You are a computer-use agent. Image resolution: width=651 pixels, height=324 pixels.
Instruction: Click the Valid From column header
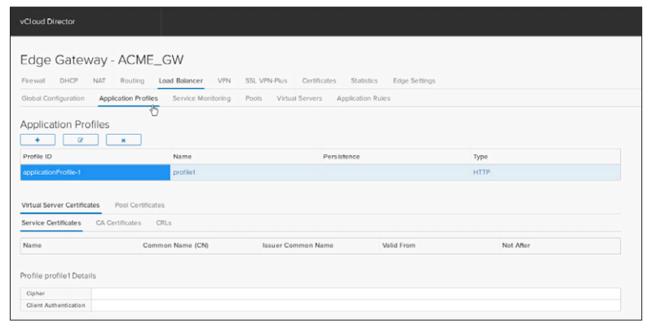point(439,246)
